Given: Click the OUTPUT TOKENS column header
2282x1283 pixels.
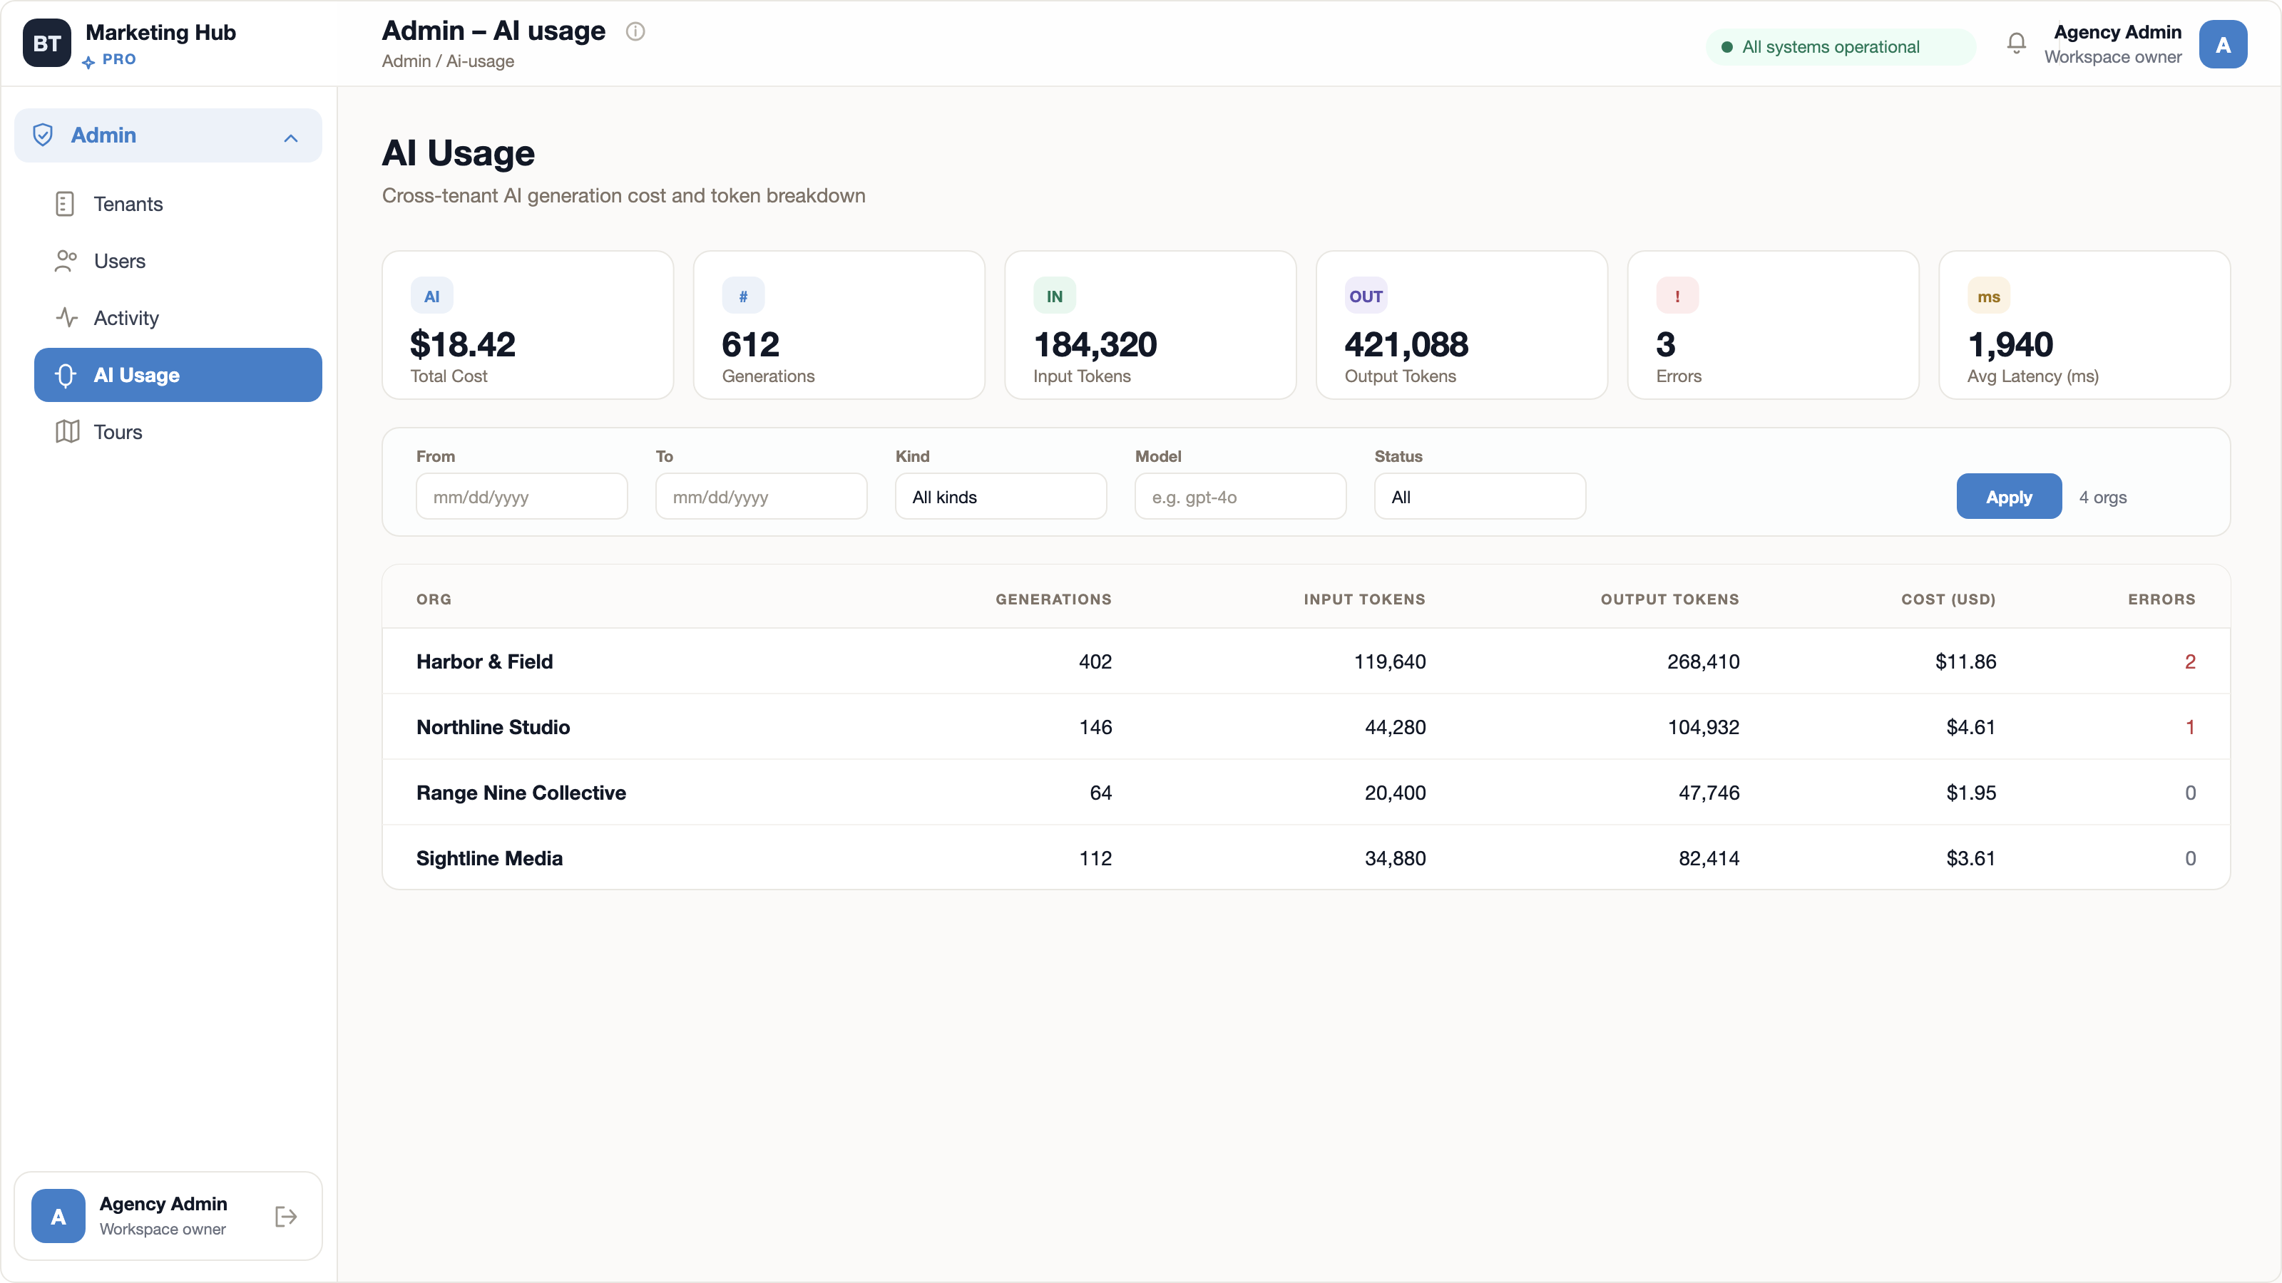Looking at the screenshot, I should [x=1670, y=599].
